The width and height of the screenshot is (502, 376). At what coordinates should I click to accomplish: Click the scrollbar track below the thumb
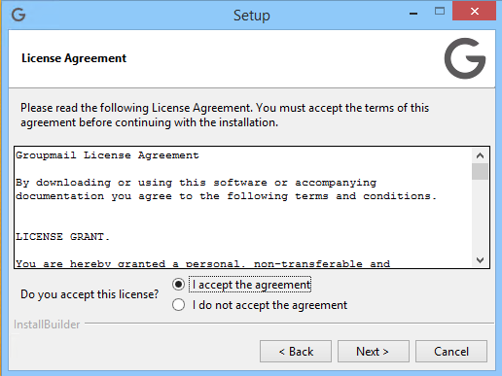tap(480, 217)
